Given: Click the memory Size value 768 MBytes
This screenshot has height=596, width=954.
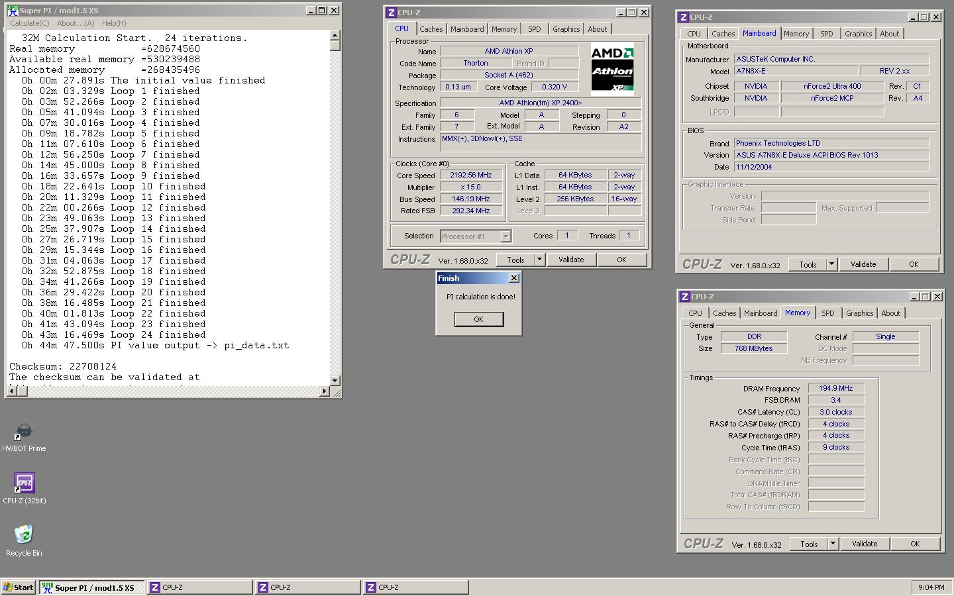Looking at the screenshot, I should (x=754, y=348).
